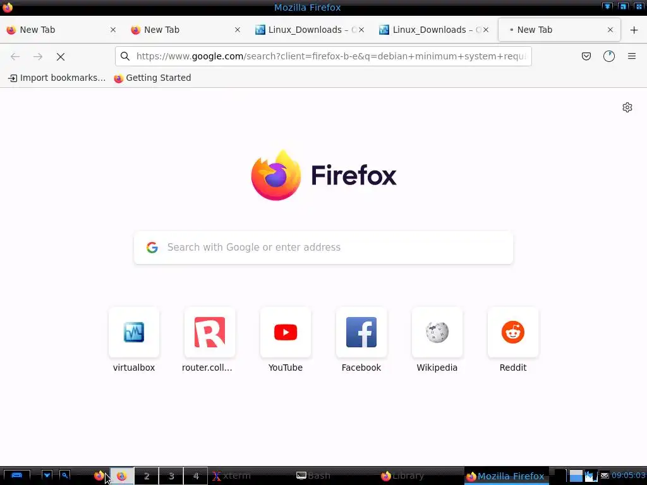Switch to workspace 1 with Firefox icon

pos(122,476)
